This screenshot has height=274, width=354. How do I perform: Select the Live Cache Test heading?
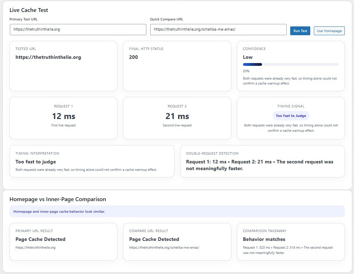(x=29, y=10)
